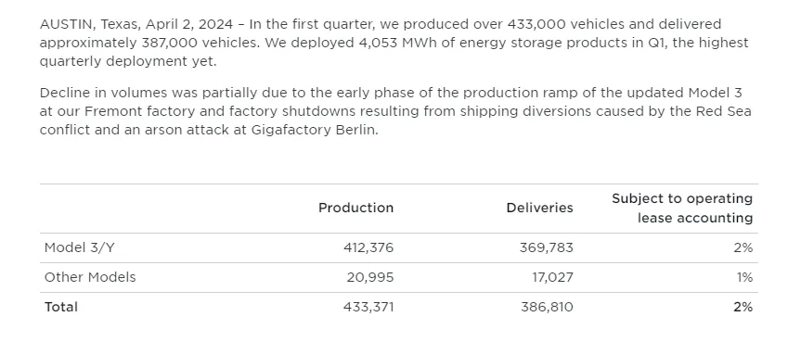Click Model 3/Y deliveries value 369,783
Viewport: 788px width, 342px height.
click(547, 247)
